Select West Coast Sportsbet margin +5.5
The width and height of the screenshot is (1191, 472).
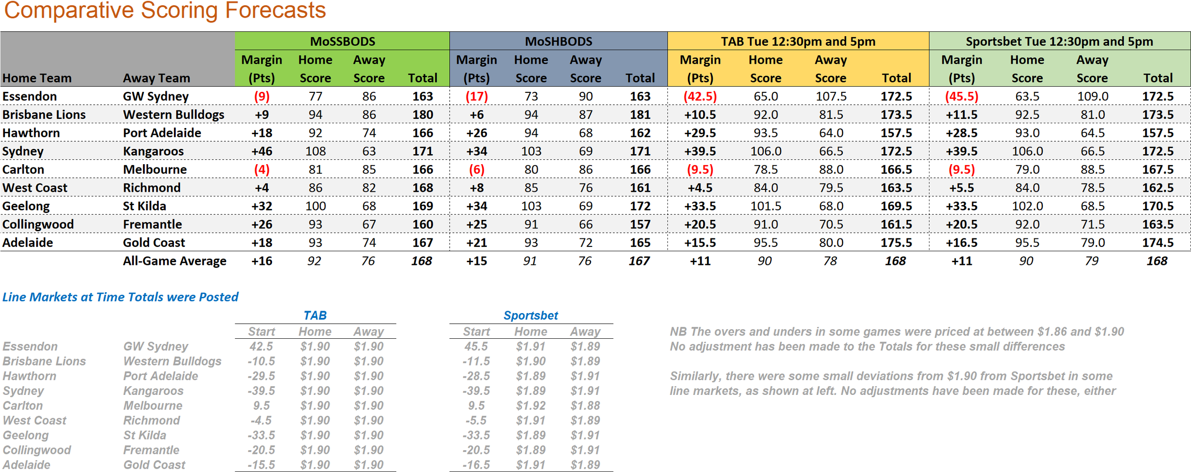point(961,188)
